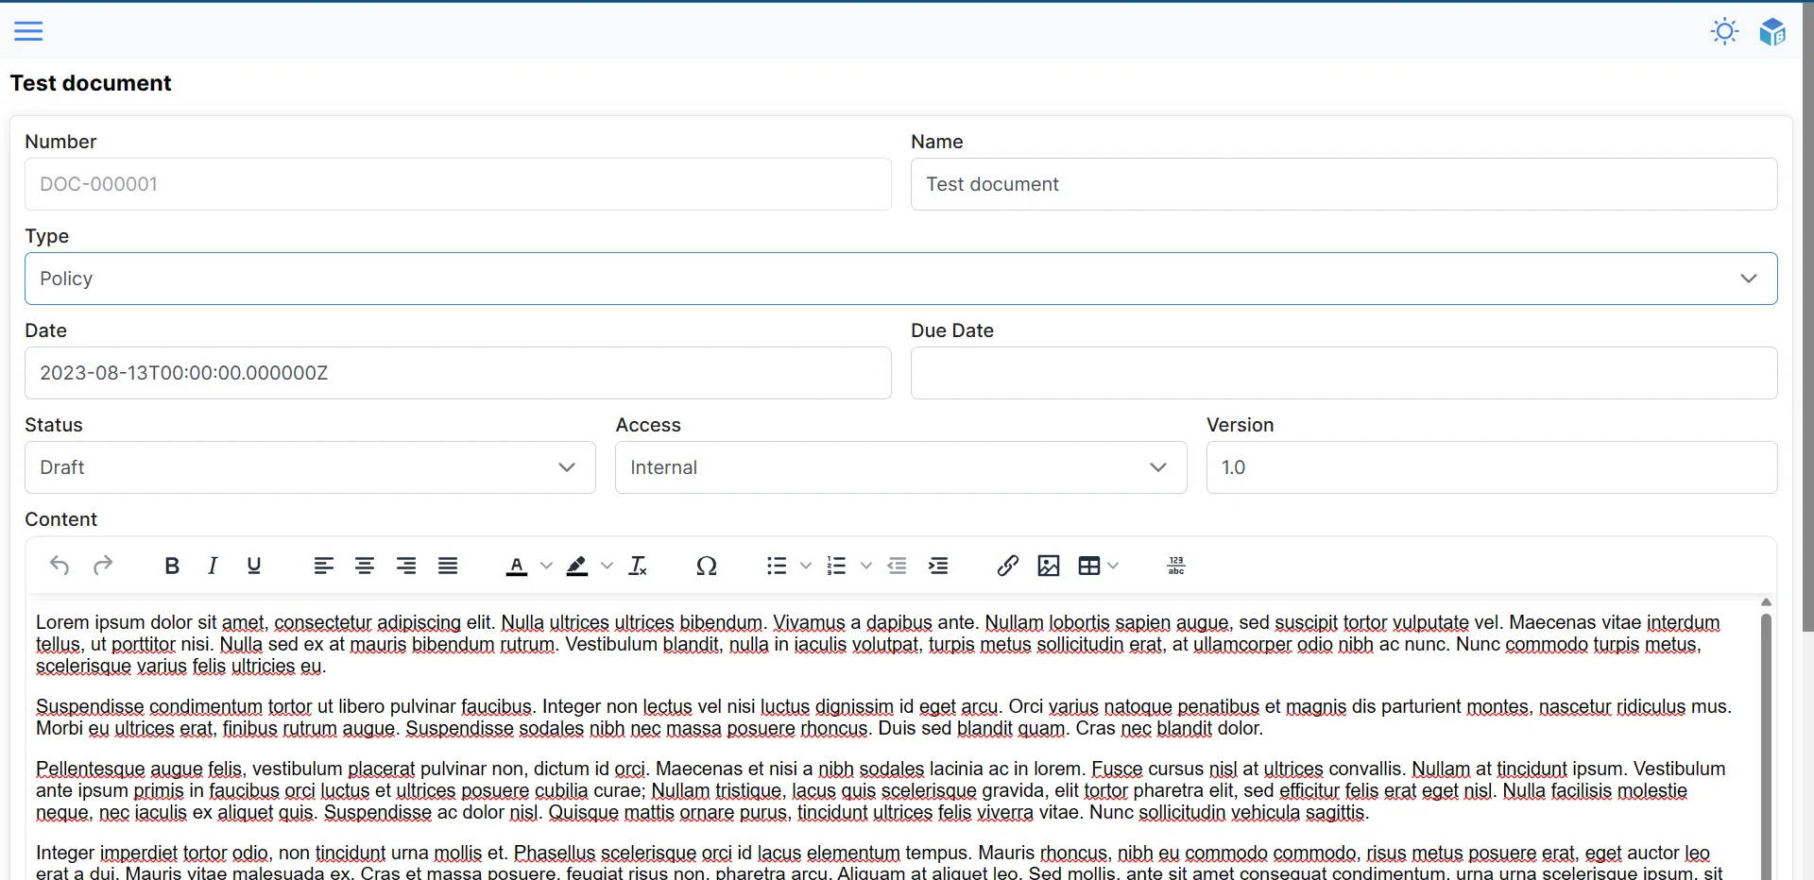Open highlight color picker dropdown
Viewport: 1814px width, 880px height.
607,566
